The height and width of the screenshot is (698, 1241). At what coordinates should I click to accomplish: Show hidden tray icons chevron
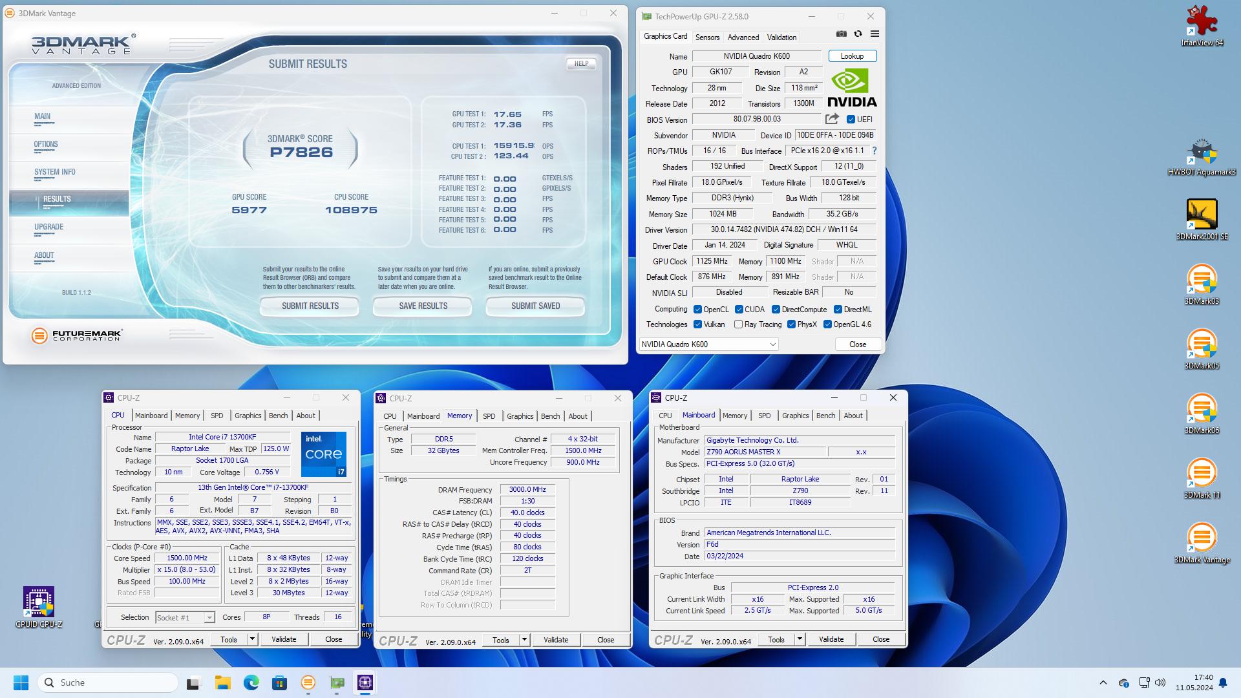click(1103, 682)
